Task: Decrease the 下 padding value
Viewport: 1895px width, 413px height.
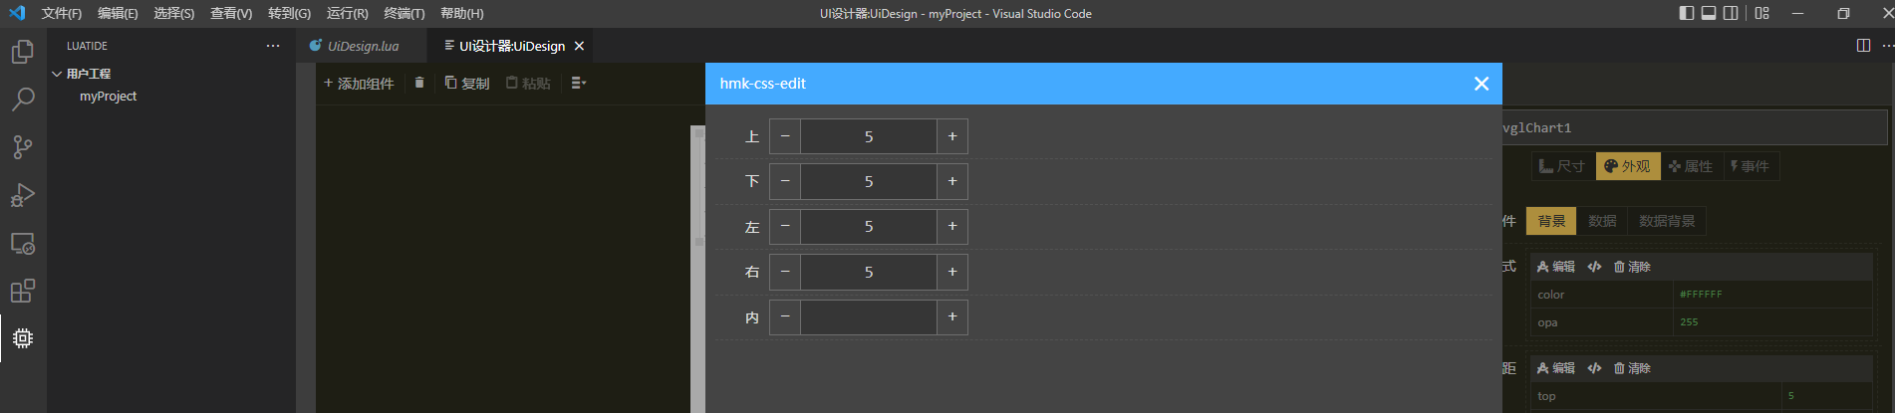Action: pyautogui.click(x=785, y=181)
